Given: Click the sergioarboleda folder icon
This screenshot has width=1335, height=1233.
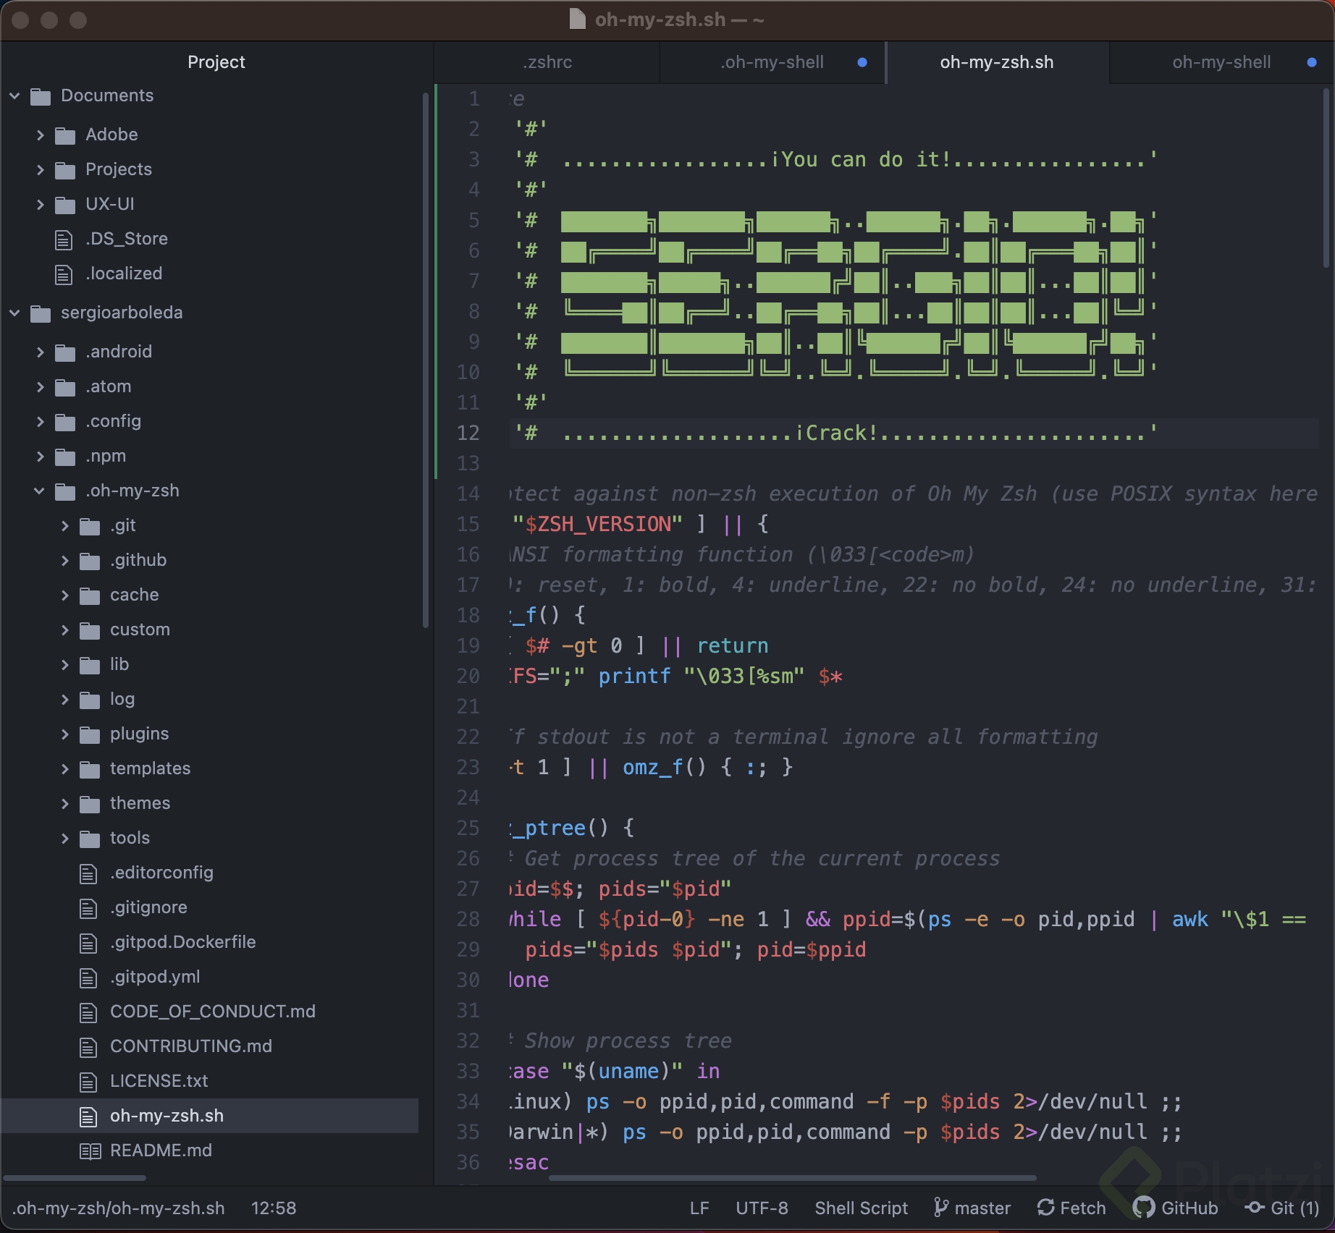Looking at the screenshot, I should click(41, 313).
